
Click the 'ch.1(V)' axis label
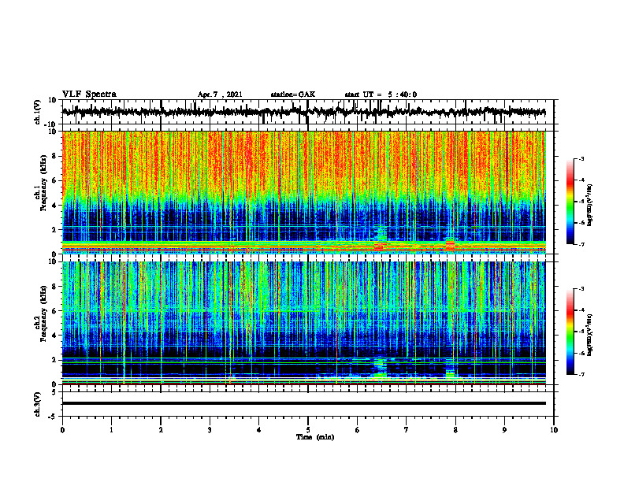pos(38,113)
